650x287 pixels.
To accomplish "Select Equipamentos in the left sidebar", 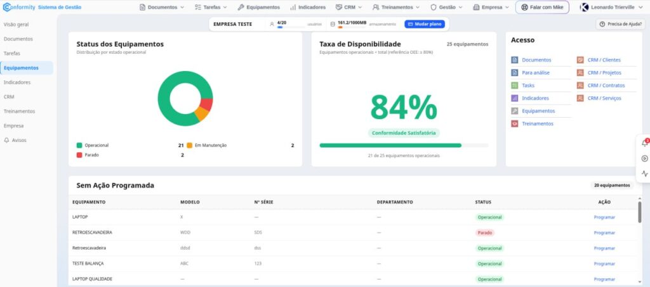I will point(27,68).
